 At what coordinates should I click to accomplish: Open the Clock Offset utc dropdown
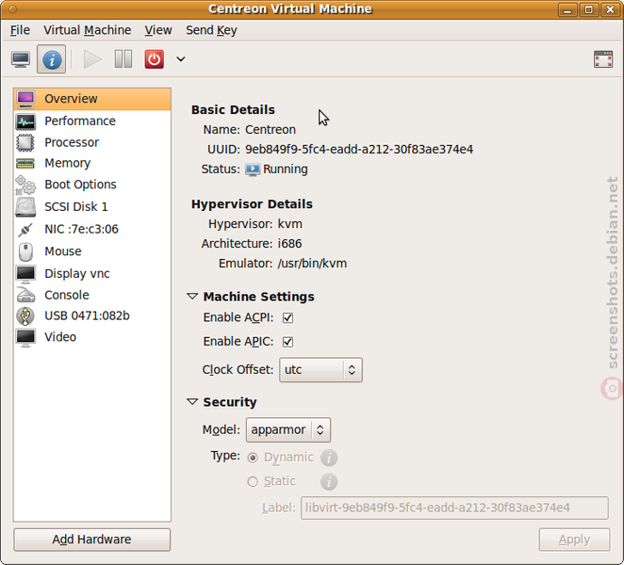click(x=320, y=370)
